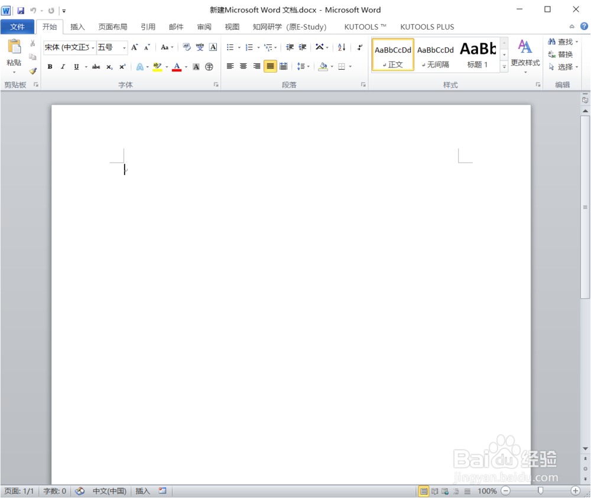Click the Enclose Characters icon
The image size is (591, 498).
pyautogui.click(x=209, y=67)
